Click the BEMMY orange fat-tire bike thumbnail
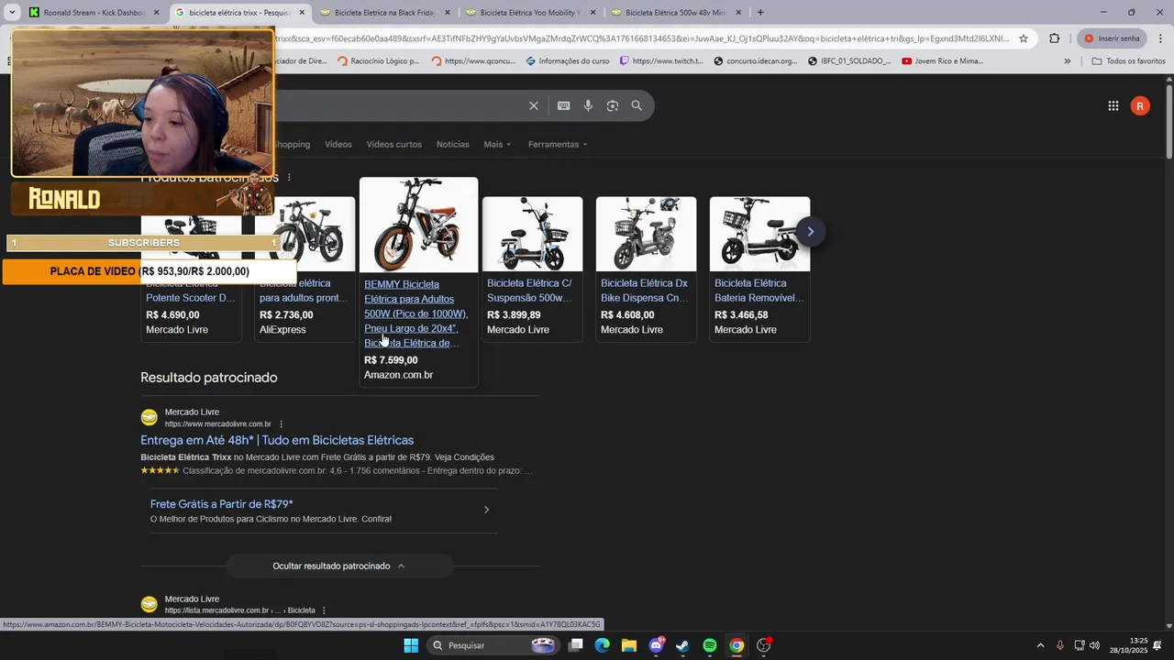 click(418, 225)
